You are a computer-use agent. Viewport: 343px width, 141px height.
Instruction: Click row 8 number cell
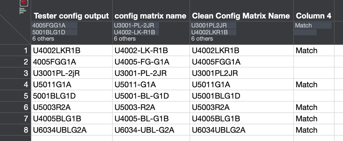(25, 130)
